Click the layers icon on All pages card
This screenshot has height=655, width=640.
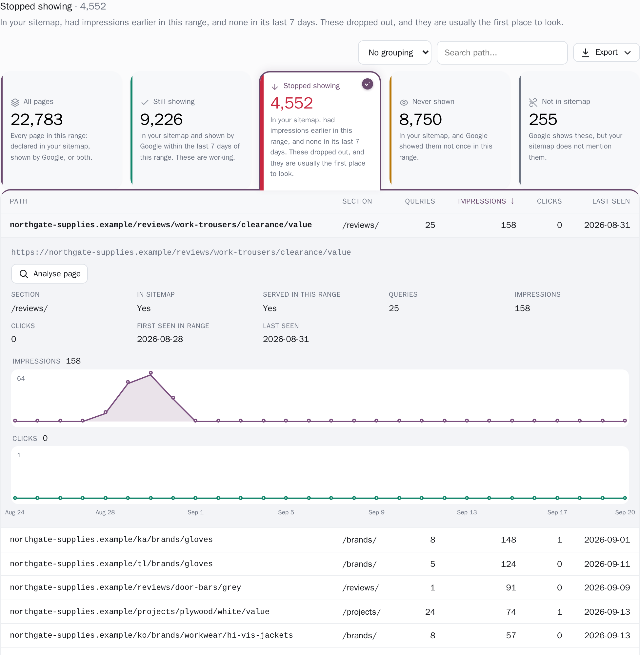(15, 102)
